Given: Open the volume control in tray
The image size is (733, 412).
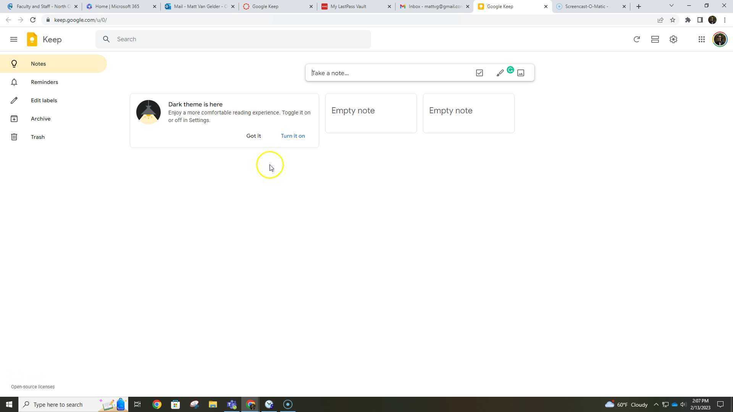Looking at the screenshot, I should click(683, 404).
